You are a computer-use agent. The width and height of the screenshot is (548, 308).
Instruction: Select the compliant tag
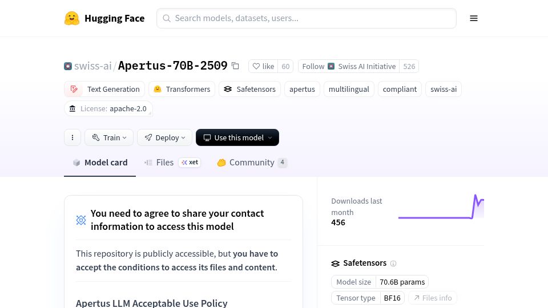tap(400, 89)
